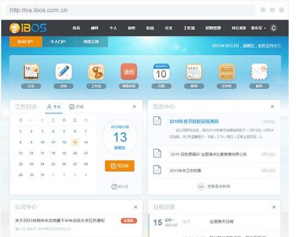Open the user account dropdown in the top bar
Image resolution: width=296 pixels, height=237 pixels.
258,28
